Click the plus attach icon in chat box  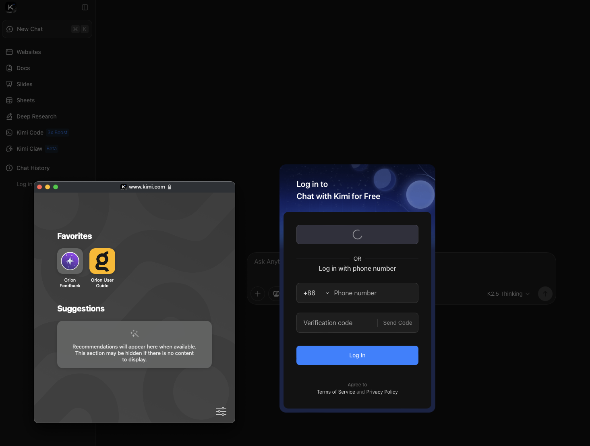point(258,294)
